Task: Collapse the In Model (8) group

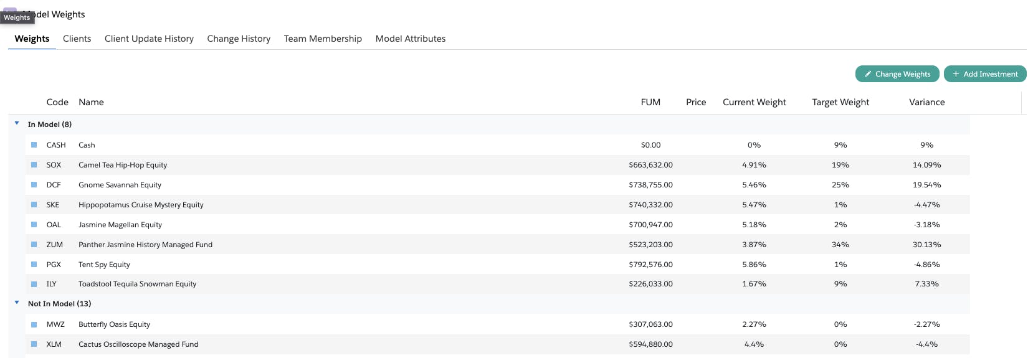Action: (x=17, y=124)
